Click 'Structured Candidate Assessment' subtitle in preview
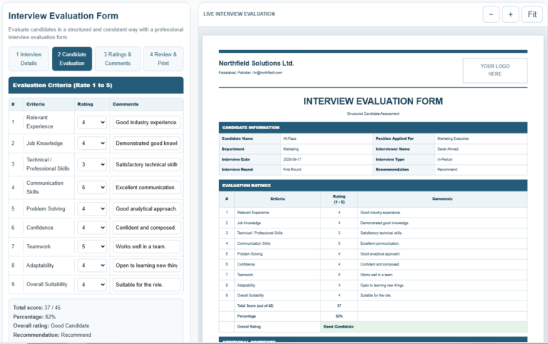548x344 pixels. pos(373,113)
